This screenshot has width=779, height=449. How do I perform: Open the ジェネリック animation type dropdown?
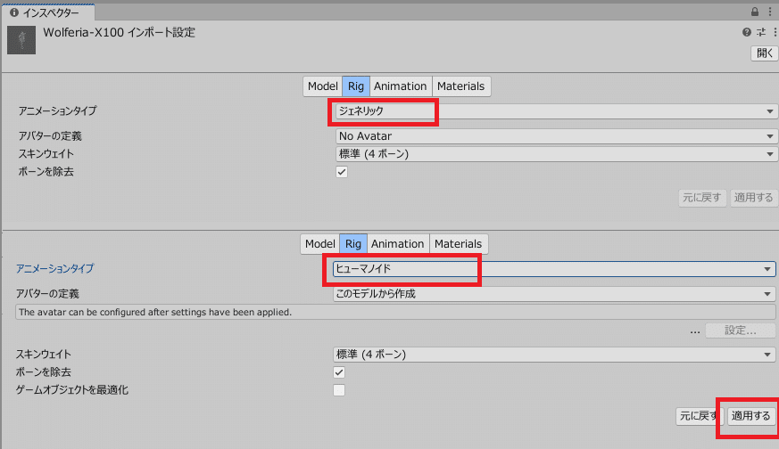[x=556, y=111]
